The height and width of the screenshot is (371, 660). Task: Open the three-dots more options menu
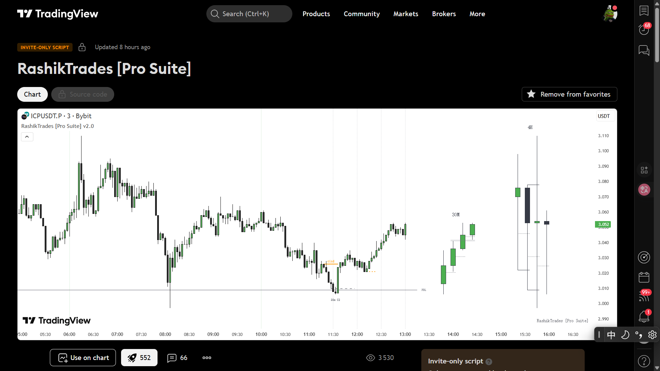pyautogui.click(x=207, y=358)
